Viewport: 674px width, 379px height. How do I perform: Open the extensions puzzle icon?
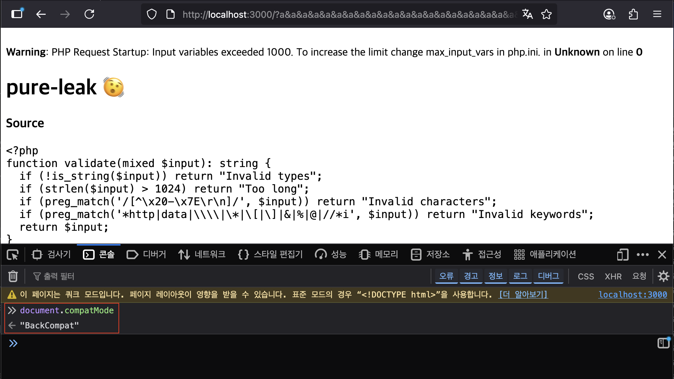tap(633, 14)
